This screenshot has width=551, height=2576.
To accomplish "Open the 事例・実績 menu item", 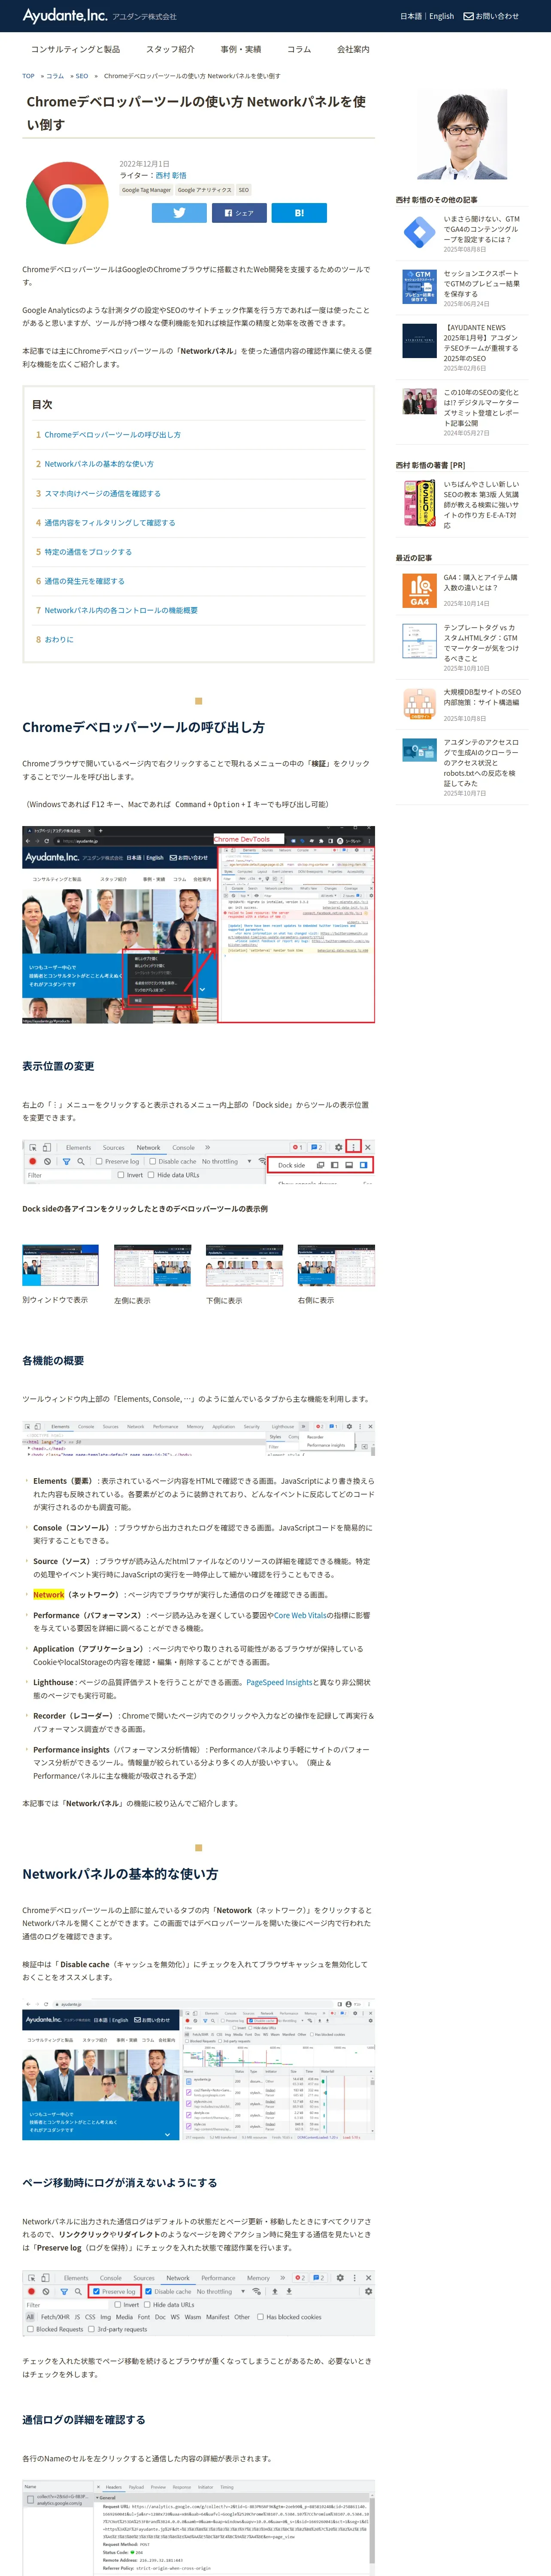I will [241, 49].
